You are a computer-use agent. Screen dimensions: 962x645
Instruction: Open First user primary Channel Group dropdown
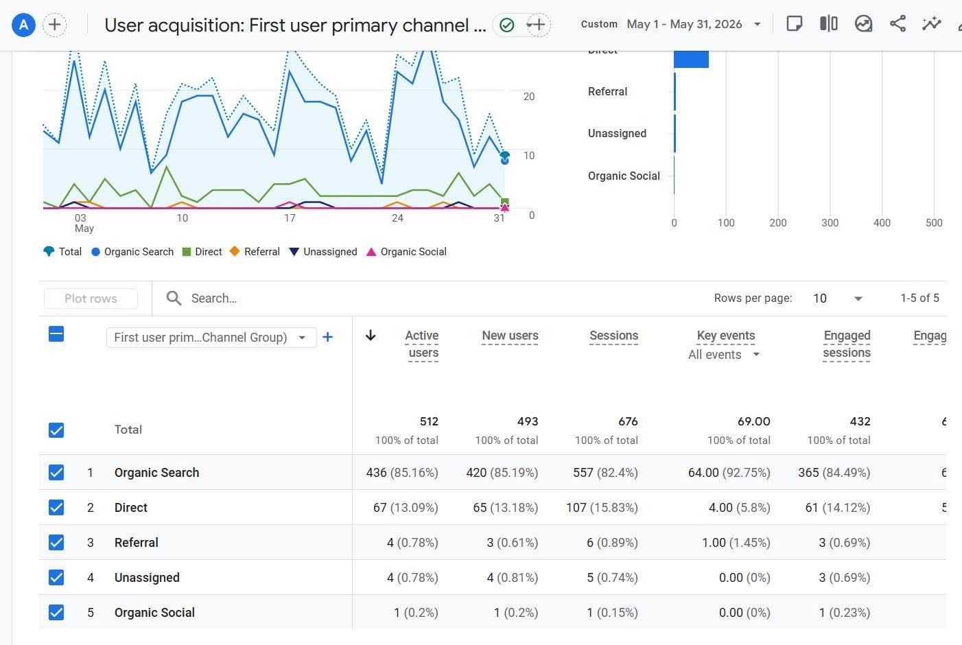211,338
